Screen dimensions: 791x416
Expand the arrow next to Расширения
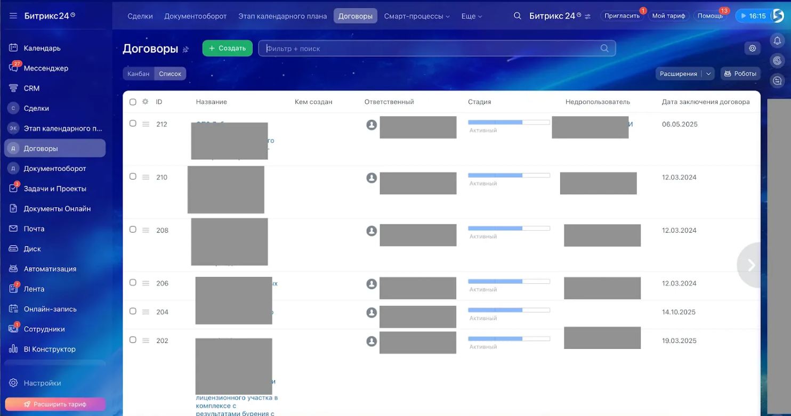708,74
